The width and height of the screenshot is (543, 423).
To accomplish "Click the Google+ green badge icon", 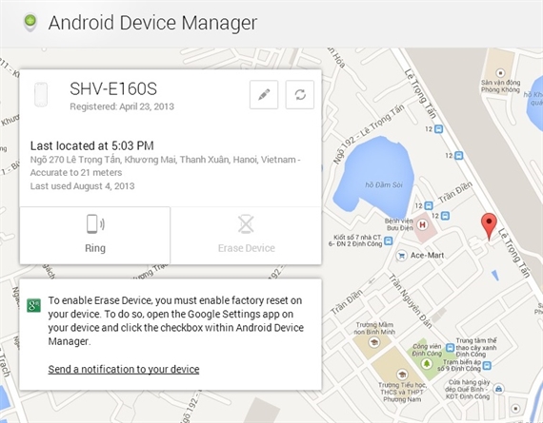I will (x=34, y=305).
